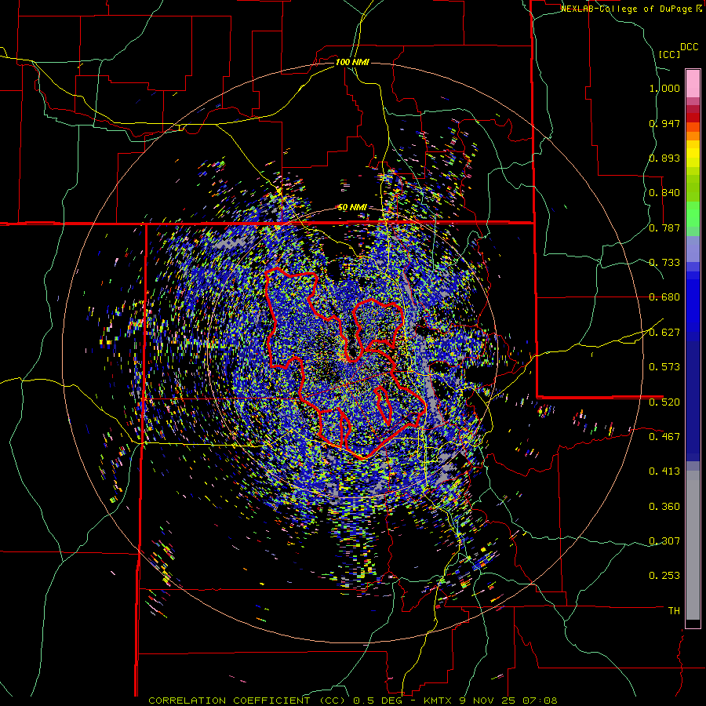Screen dimensions: 706x706
Task: Pick the black segment at the color bar bottom
Action: pos(693,624)
